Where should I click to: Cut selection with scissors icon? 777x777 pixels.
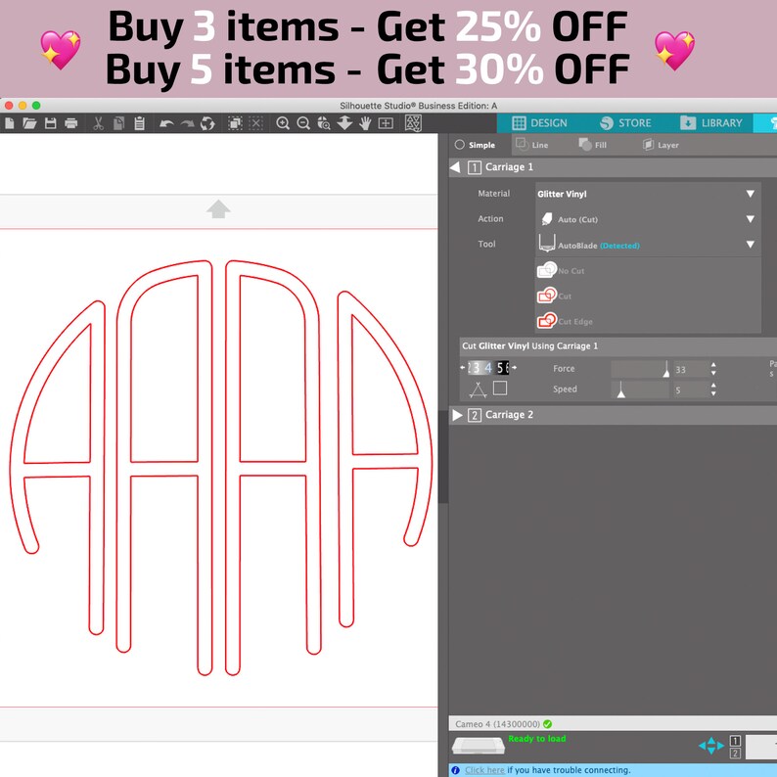pyautogui.click(x=98, y=123)
